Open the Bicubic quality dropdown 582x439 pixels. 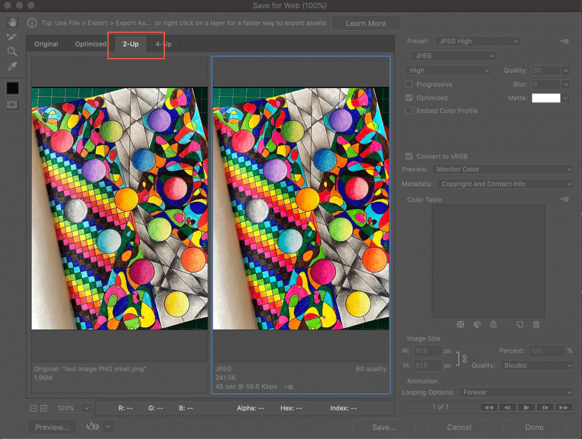tap(536, 365)
